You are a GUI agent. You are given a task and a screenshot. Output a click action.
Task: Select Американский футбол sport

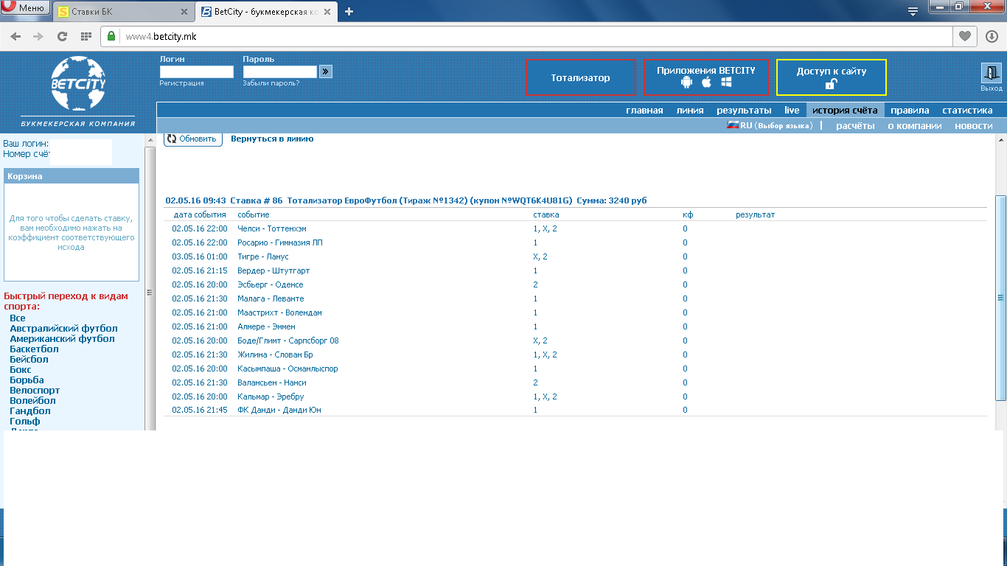[x=62, y=339]
